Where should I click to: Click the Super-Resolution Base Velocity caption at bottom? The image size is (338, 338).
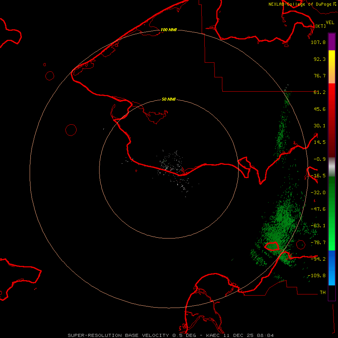click(171, 335)
